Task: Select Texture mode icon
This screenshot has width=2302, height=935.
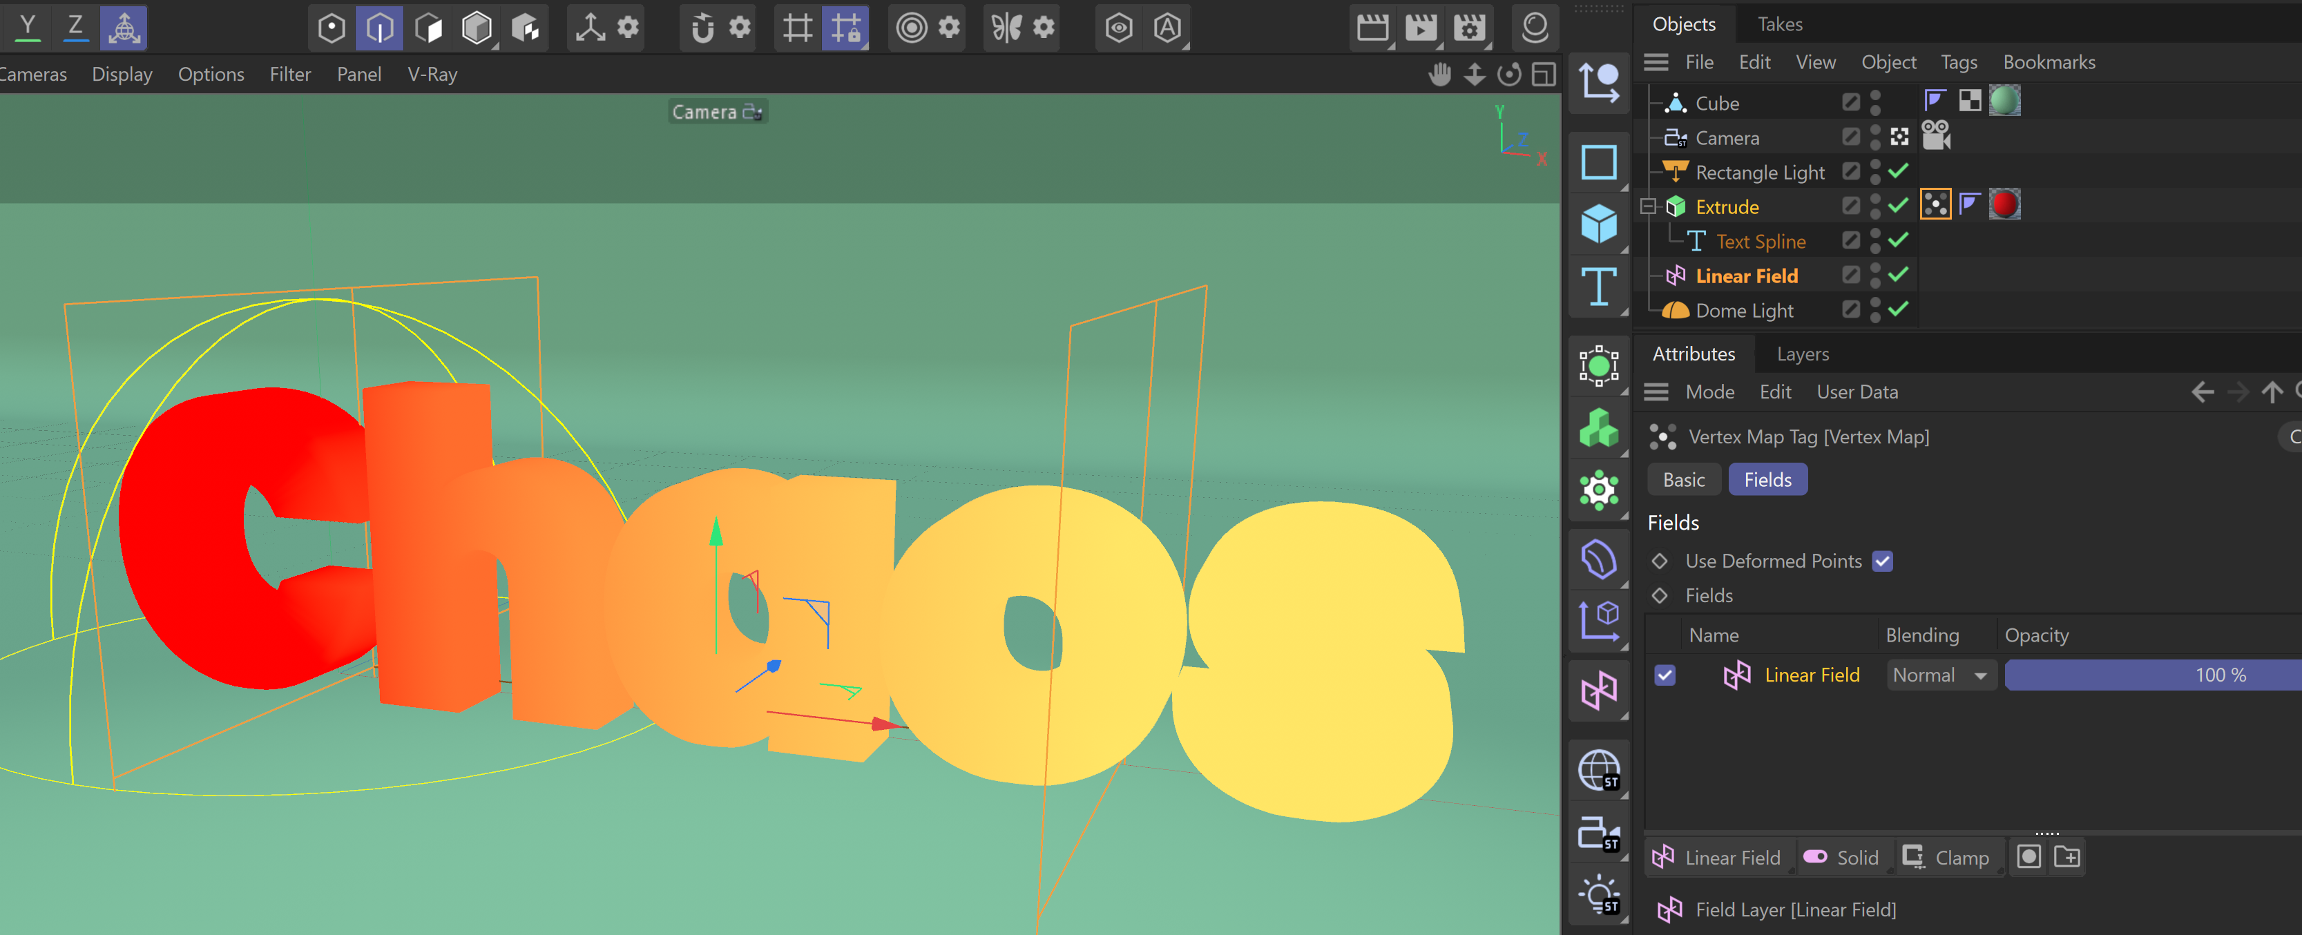Action: (526, 28)
